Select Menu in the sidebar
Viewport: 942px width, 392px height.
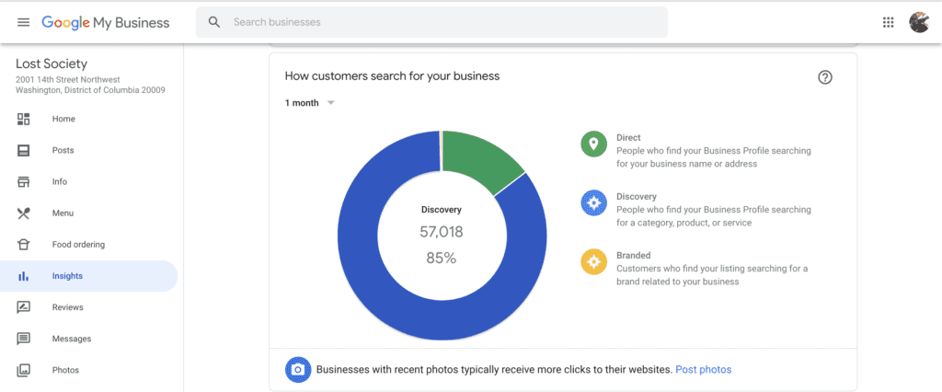(63, 213)
